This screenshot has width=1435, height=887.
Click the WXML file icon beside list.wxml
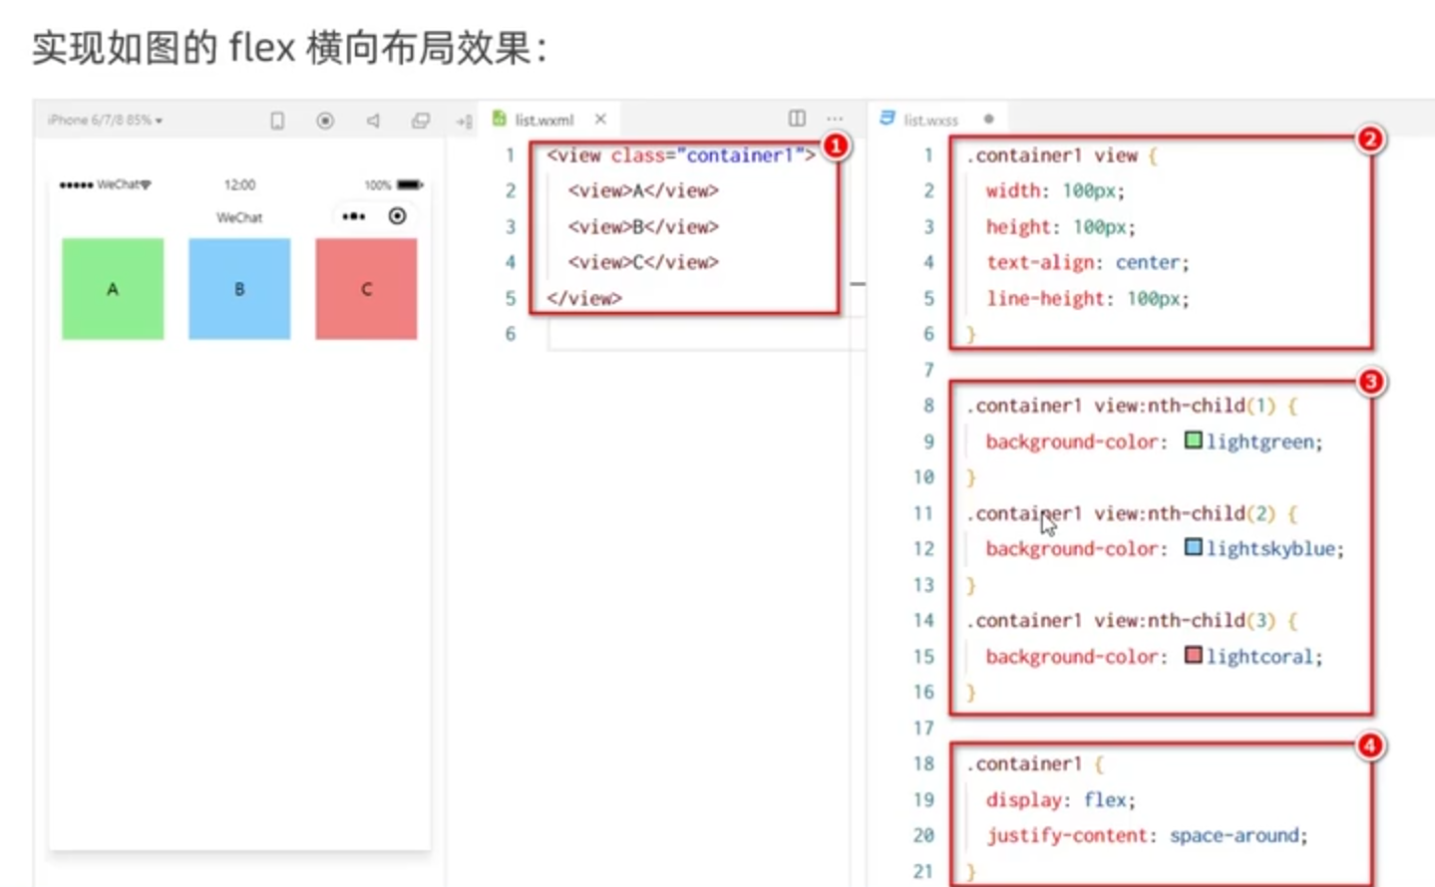(499, 119)
